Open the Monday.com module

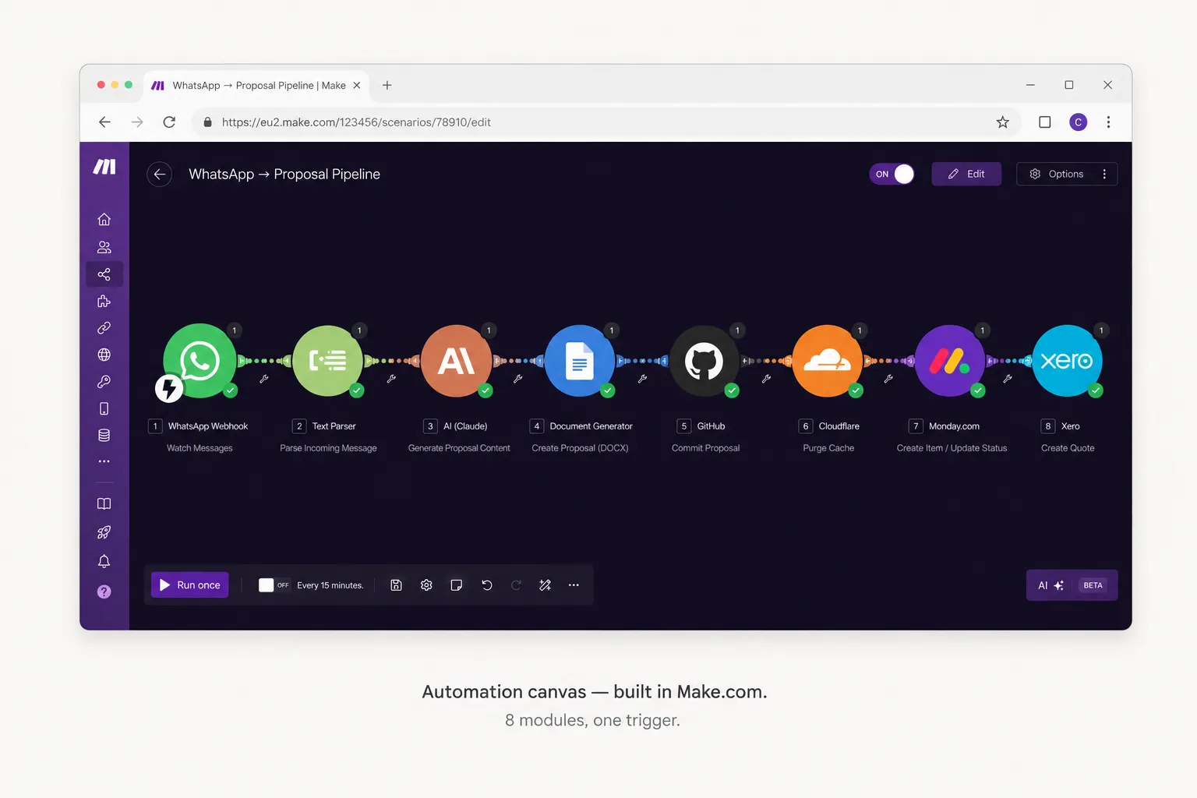point(950,361)
